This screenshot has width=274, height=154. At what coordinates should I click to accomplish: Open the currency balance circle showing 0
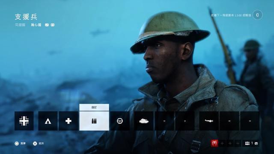click(x=257, y=15)
